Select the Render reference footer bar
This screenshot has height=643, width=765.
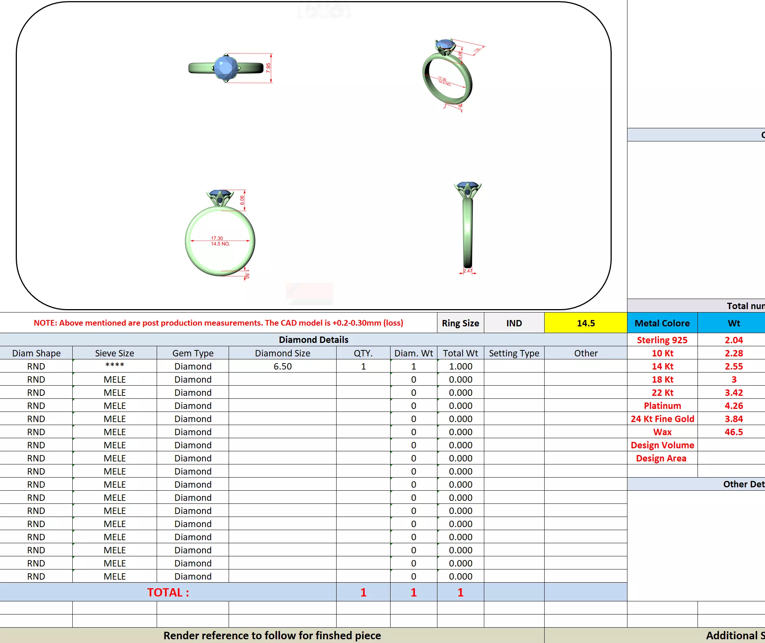click(x=272, y=635)
